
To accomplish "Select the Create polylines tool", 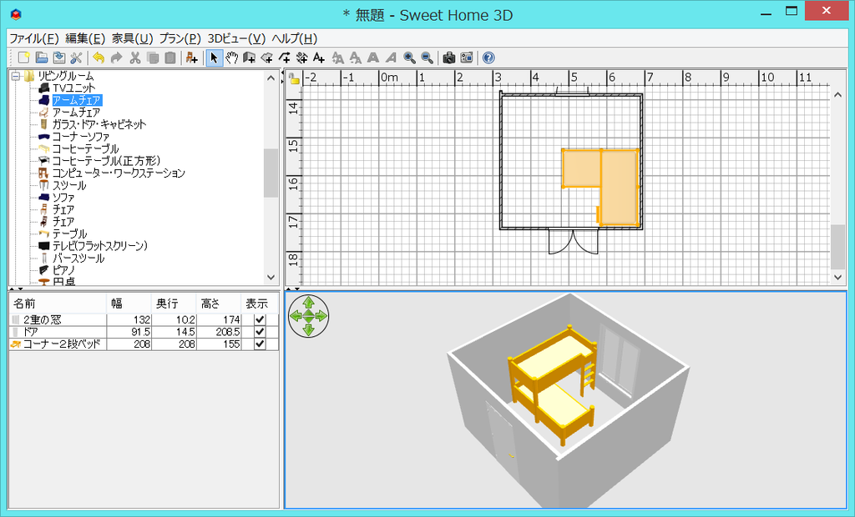I will coord(284,58).
